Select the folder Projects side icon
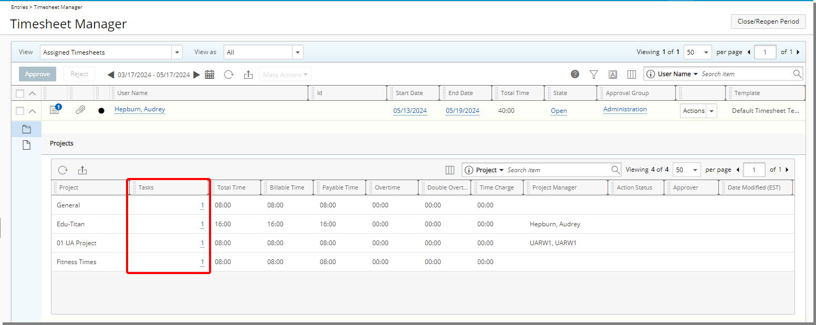816x325 pixels. (26, 129)
